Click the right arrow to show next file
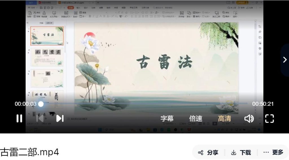 click(x=285, y=60)
